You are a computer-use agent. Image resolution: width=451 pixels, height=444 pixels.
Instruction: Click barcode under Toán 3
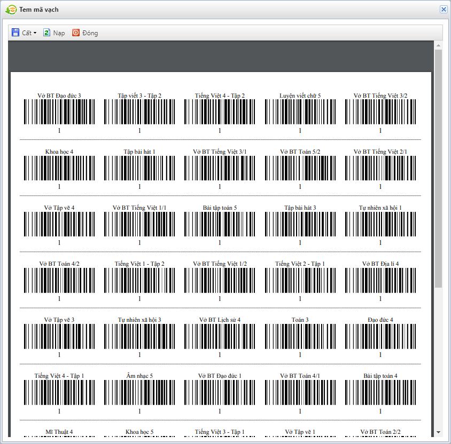(x=300, y=336)
